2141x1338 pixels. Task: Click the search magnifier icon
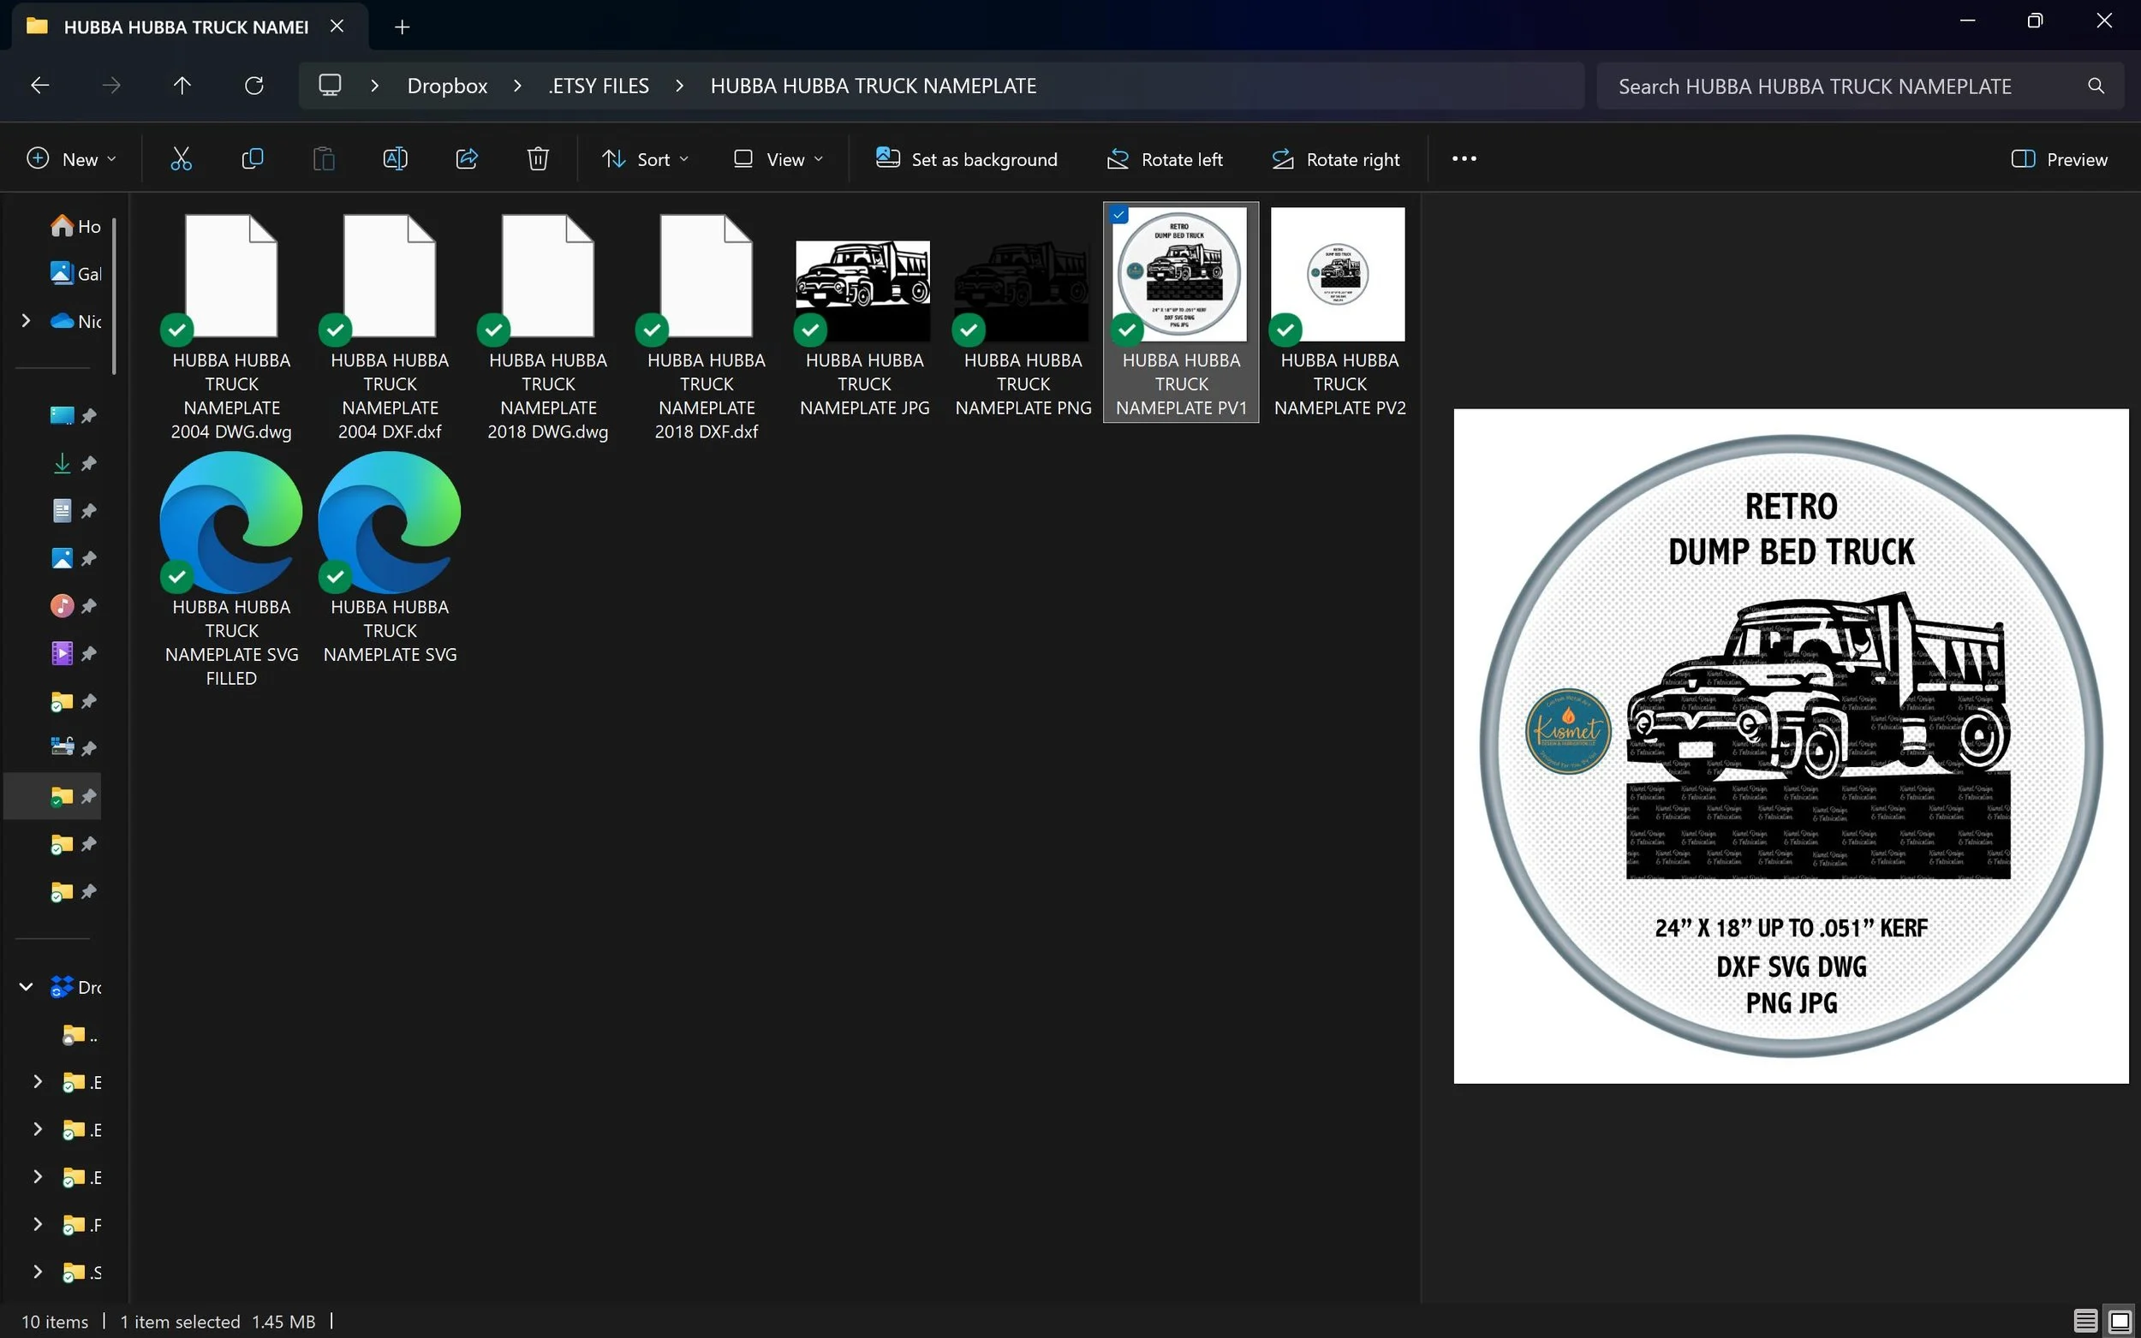point(2096,86)
